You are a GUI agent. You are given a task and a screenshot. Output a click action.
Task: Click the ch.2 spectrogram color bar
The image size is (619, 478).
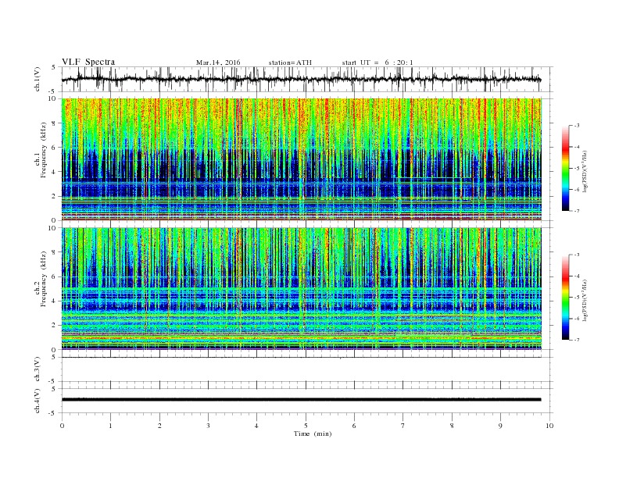click(565, 297)
